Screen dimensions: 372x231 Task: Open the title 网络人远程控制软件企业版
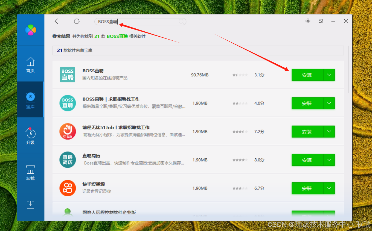tap(109, 212)
